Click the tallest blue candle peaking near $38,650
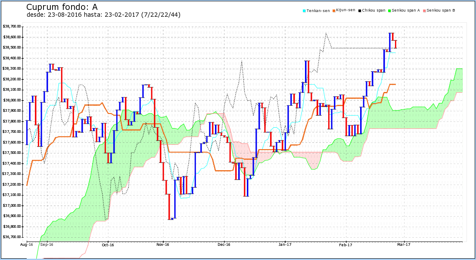476x260 pixels. coord(390,42)
